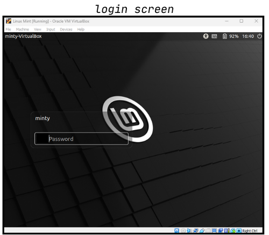This screenshot has height=235, width=269.
Task: Click the network adapters status icon
Action: (x=196, y=231)
